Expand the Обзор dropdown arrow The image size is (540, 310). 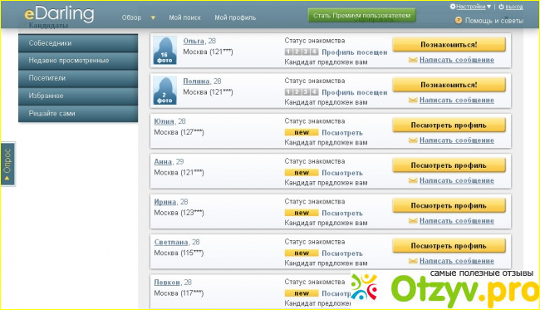click(153, 17)
